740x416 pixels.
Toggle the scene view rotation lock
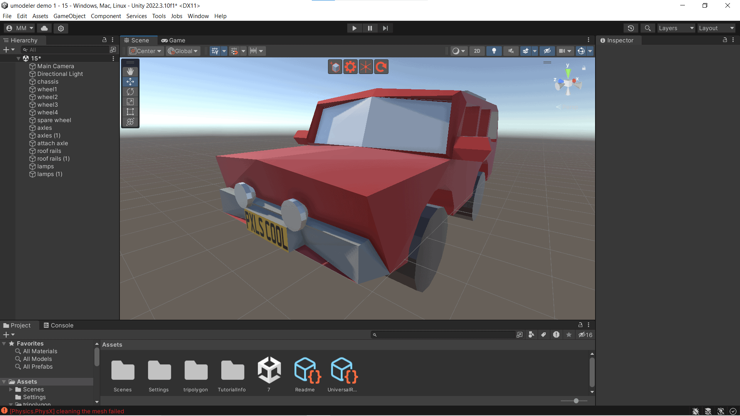point(584,68)
